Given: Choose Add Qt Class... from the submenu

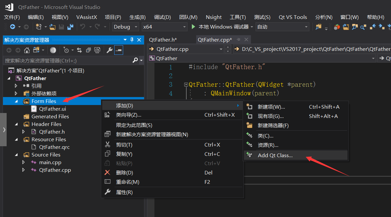Looking at the screenshot, I should [x=295, y=155].
